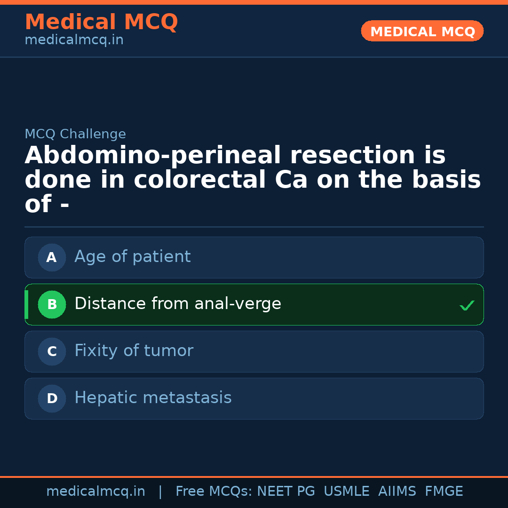Screen dimensions: 508x508
Task: Pick the 'Fixity of tumor' answer
Action: pos(134,351)
